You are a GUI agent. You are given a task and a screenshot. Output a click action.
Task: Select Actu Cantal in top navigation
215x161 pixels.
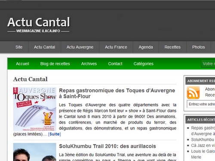tap(45, 47)
